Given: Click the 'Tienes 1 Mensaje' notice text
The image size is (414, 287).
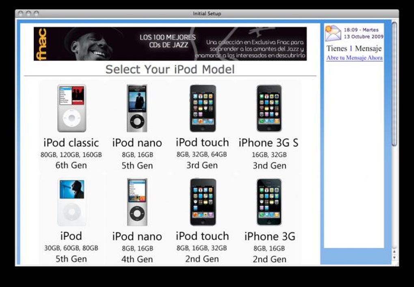Looking at the screenshot, I should [354, 49].
